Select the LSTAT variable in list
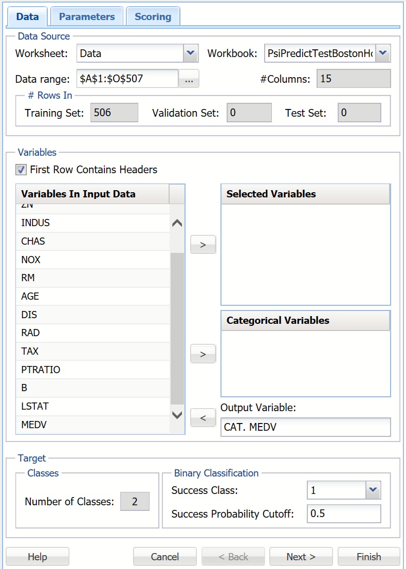406x569 pixels. (93, 407)
